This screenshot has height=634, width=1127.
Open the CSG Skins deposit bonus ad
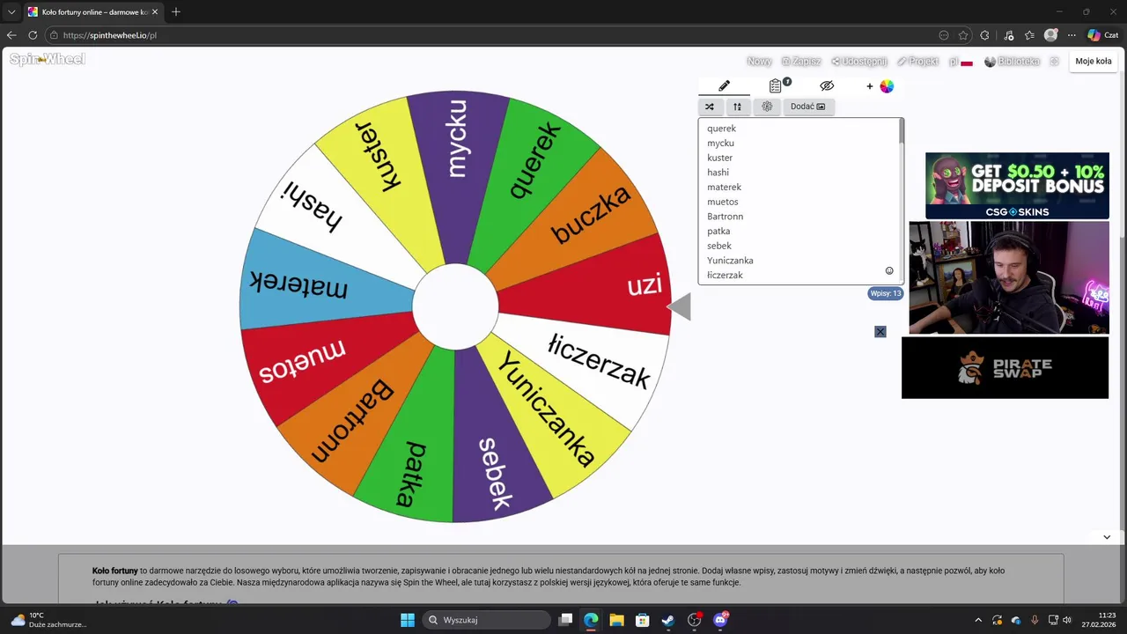click(1017, 186)
